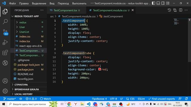Image resolution: width=191 pixels, height=107 pixels.
Task: Open Chrome from the Windows taskbar
Action: pyautogui.click(x=69, y=104)
